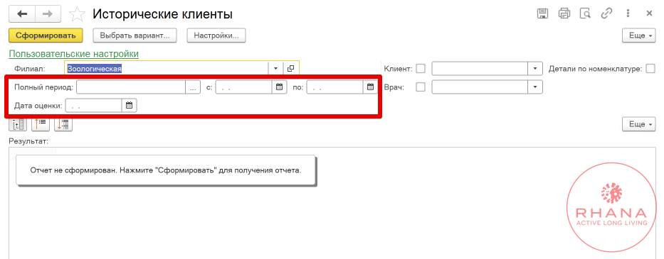Add report to favorites with star icon
Image resolution: width=664 pixels, height=259 pixels.
(x=77, y=14)
